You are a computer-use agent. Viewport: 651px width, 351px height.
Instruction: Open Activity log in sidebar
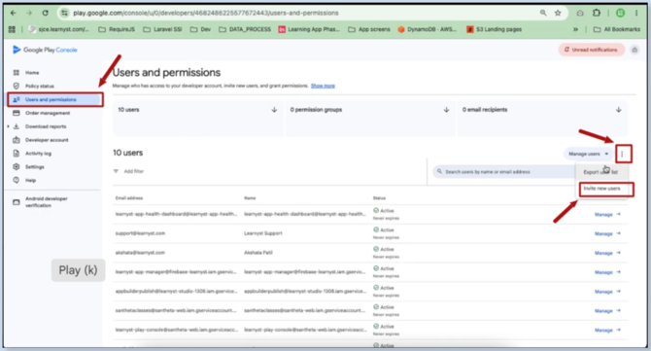point(38,154)
